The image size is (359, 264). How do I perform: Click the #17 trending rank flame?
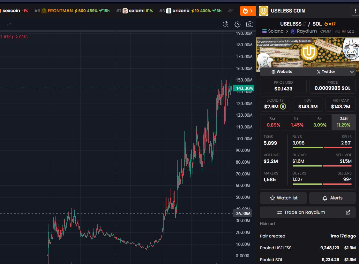pos(330,24)
